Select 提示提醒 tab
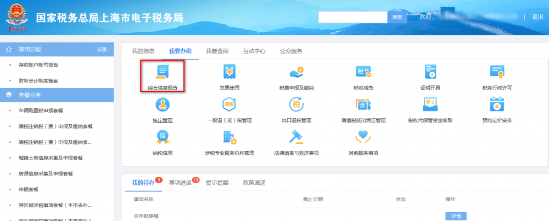 [x=217, y=183]
